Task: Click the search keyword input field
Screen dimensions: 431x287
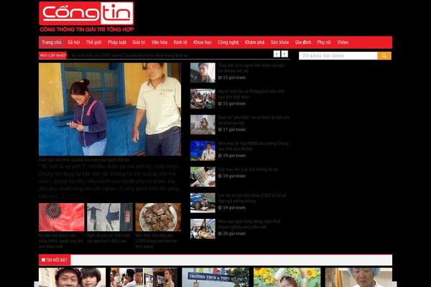Action: 338,56
